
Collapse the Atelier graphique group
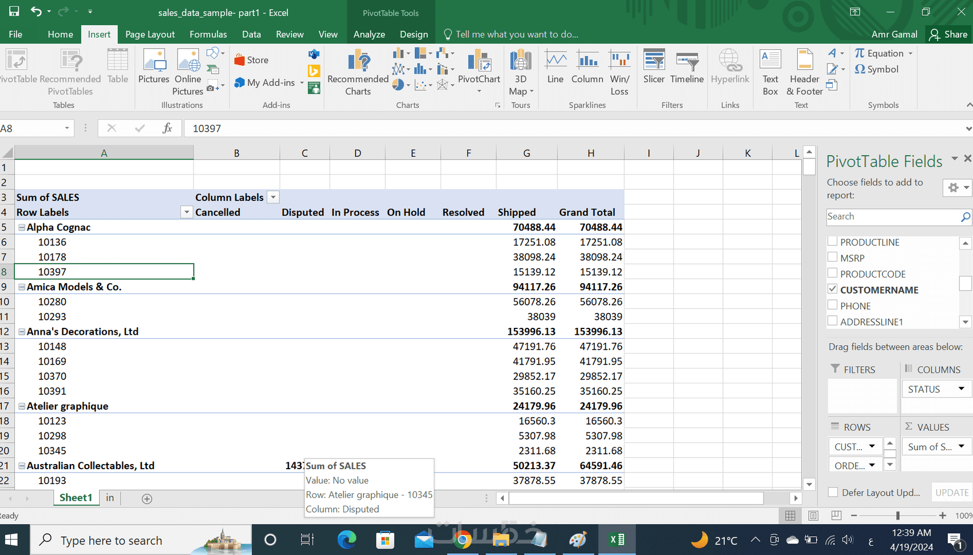(22, 406)
